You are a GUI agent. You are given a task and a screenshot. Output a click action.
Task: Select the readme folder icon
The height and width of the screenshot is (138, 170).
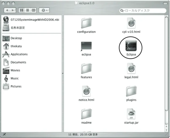[86, 114]
